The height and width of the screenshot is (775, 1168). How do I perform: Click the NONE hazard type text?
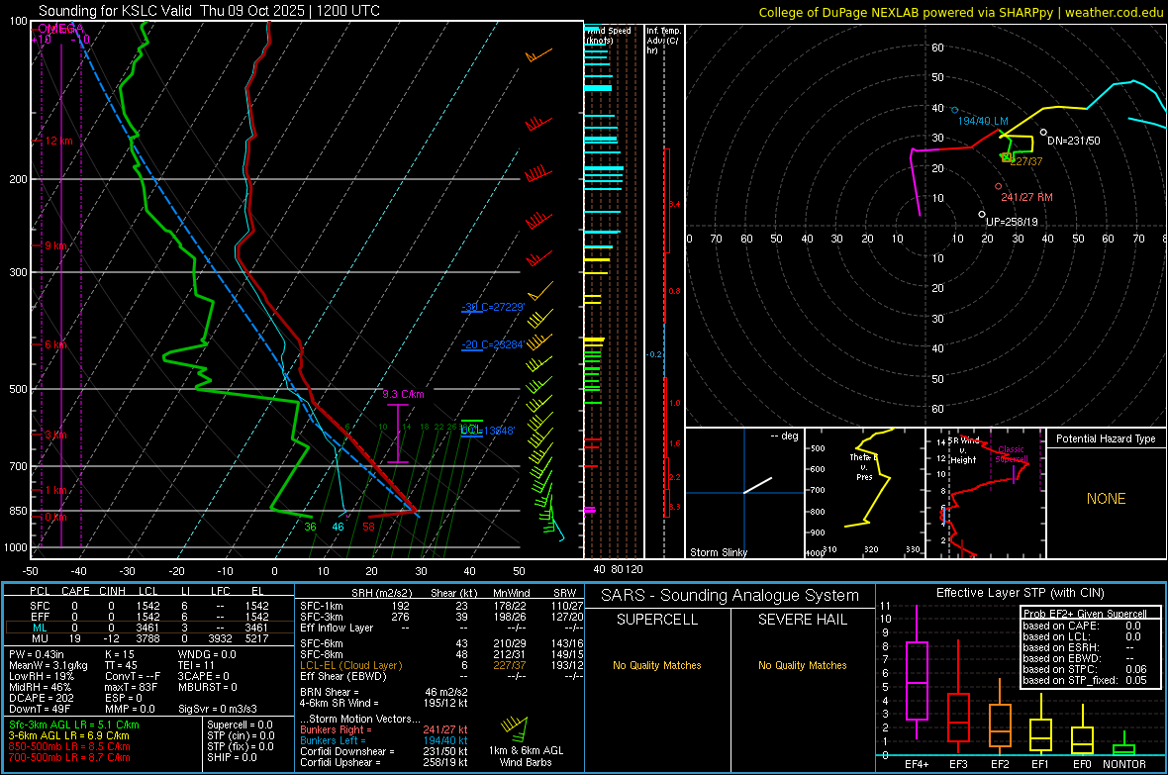(1106, 499)
